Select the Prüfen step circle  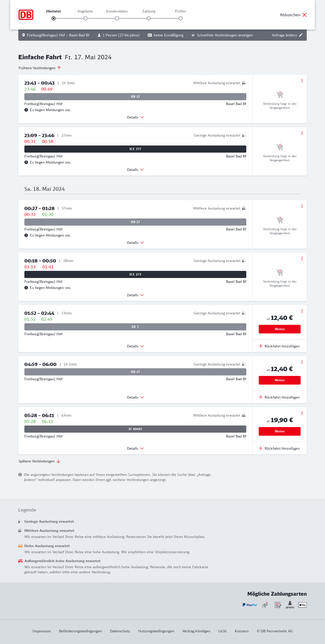(181, 18)
